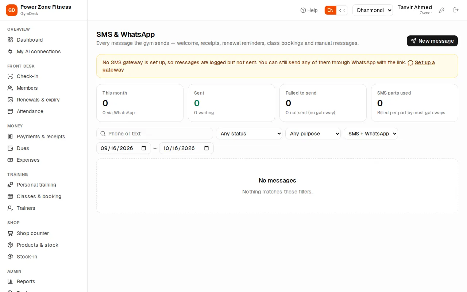Image resolution: width=467 pixels, height=292 pixels.
Task: Switch language to English (EN)
Action: [330, 10]
